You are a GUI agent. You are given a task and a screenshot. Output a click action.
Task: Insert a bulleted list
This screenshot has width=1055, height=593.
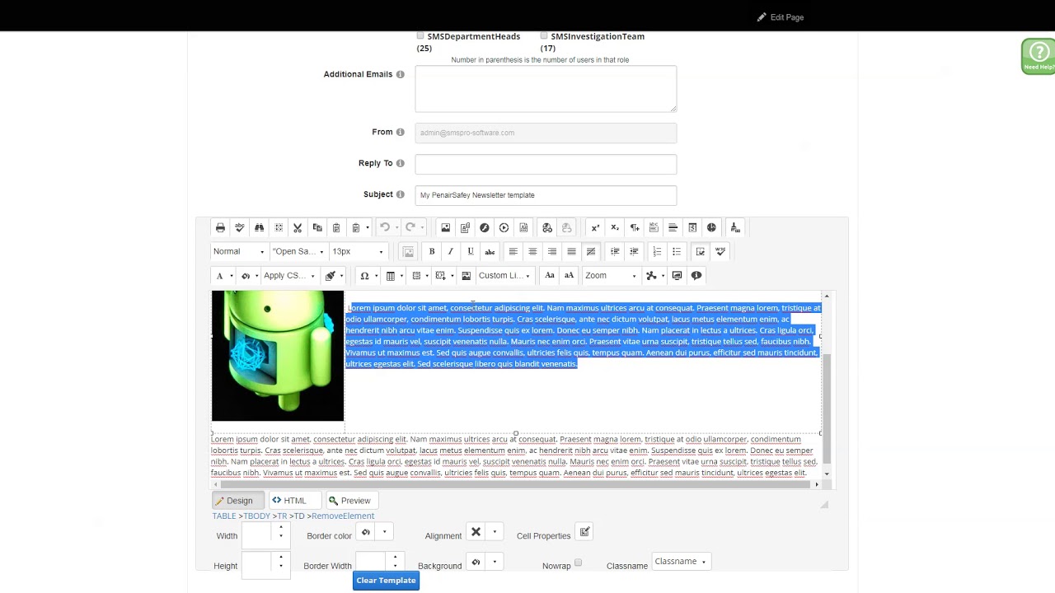click(677, 251)
